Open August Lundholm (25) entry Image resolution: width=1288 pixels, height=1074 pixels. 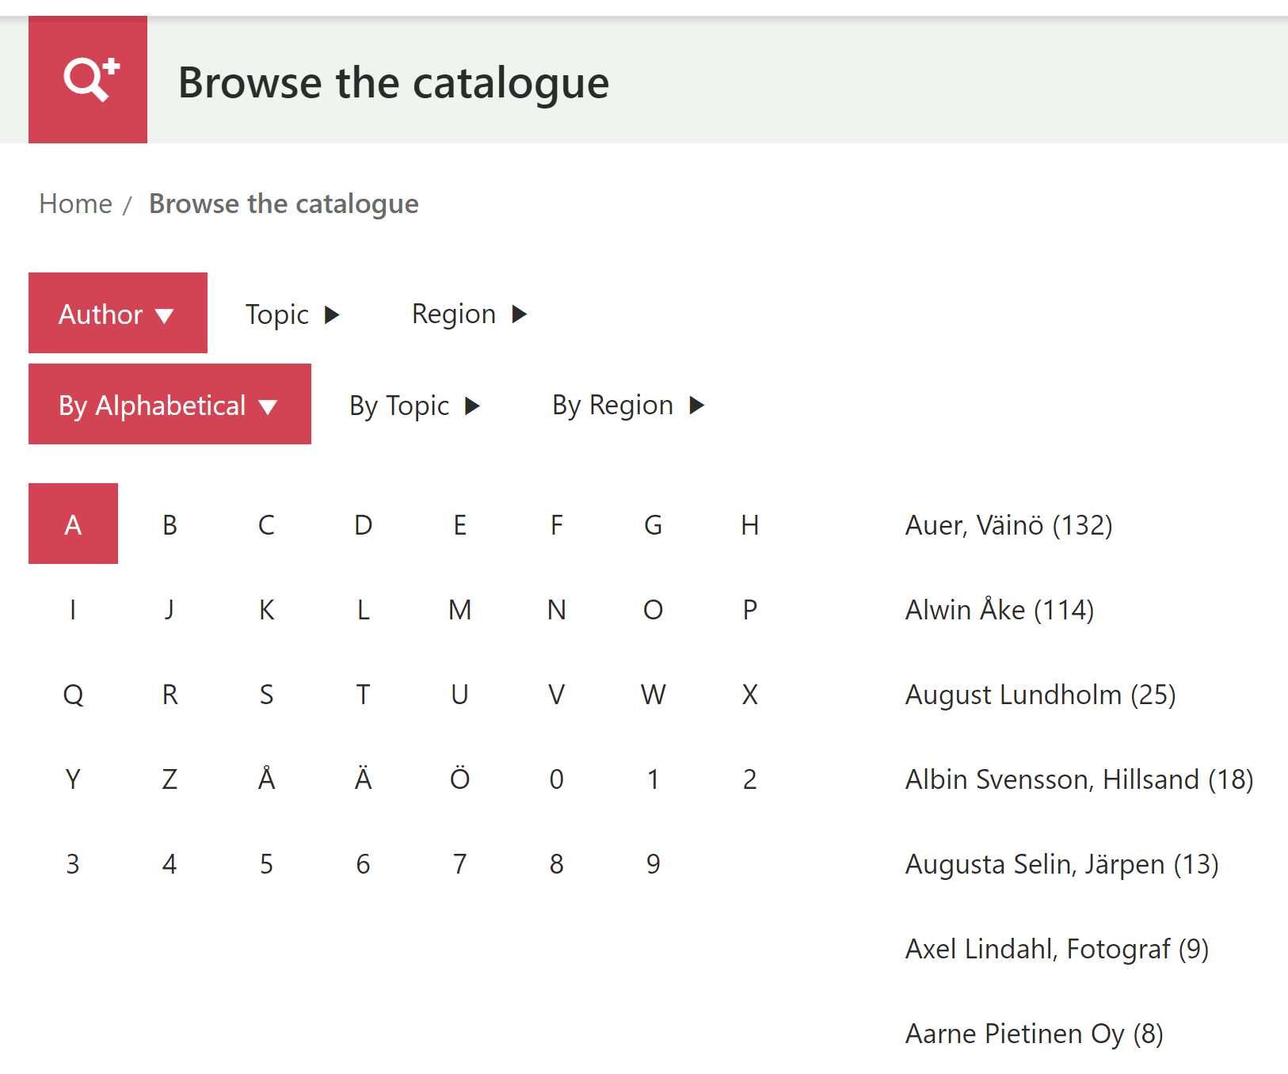[1040, 695]
